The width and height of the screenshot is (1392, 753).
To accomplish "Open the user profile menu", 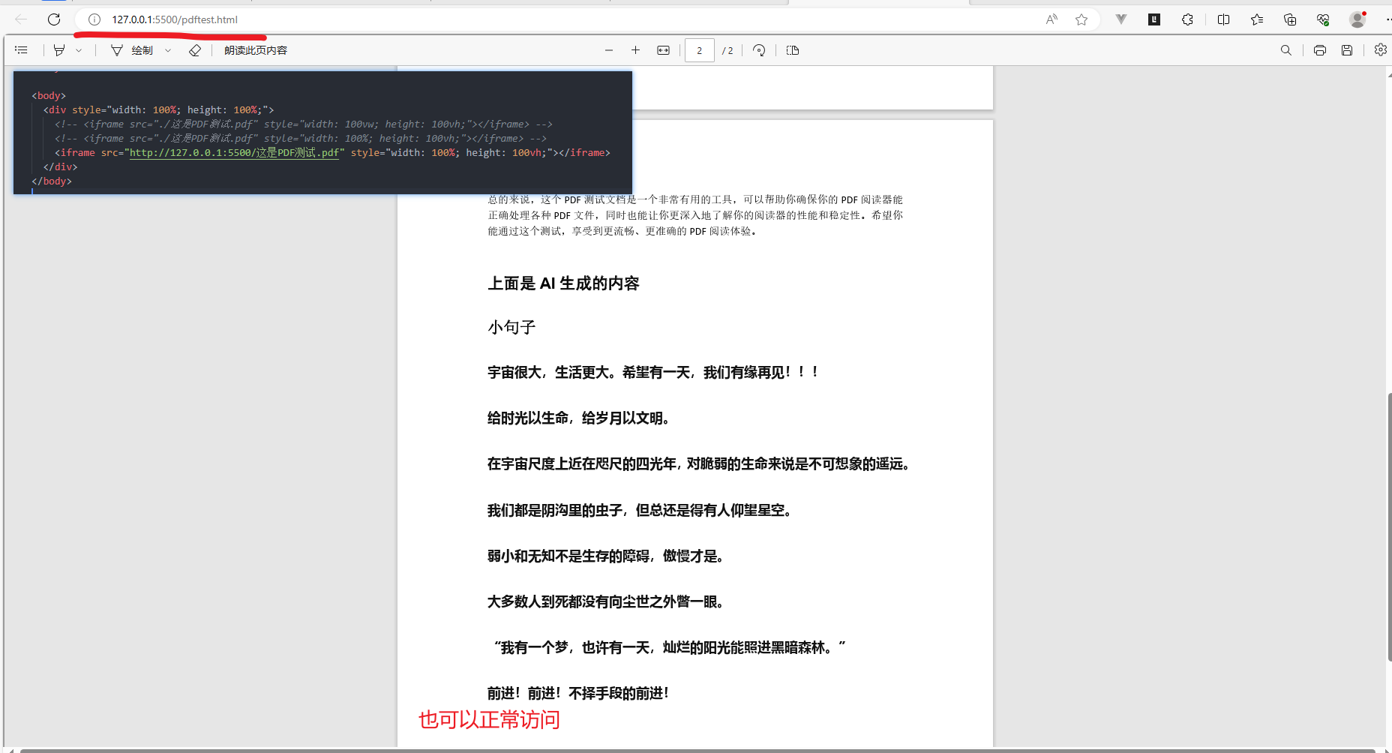I will point(1357,19).
